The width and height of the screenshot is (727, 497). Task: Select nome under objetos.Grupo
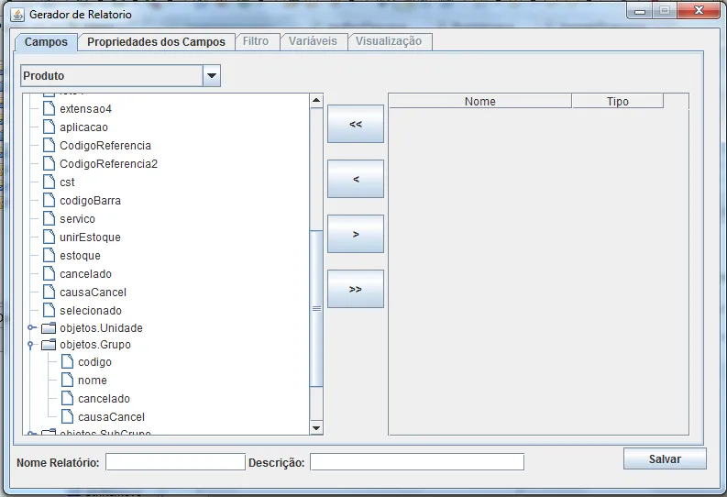click(93, 381)
